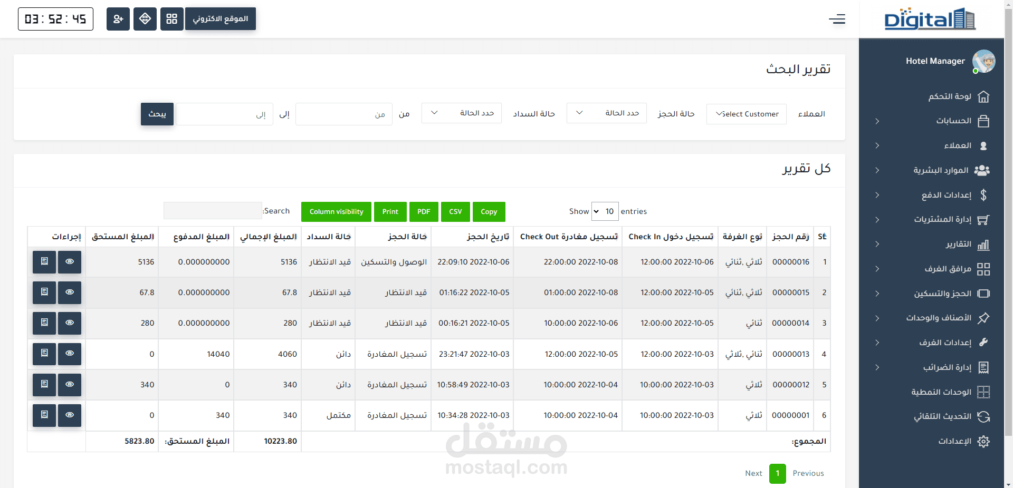The image size is (1013, 488).
Task: Click the التقارير chart icon in sidebar
Action: pyautogui.click(x=983, y=245)
